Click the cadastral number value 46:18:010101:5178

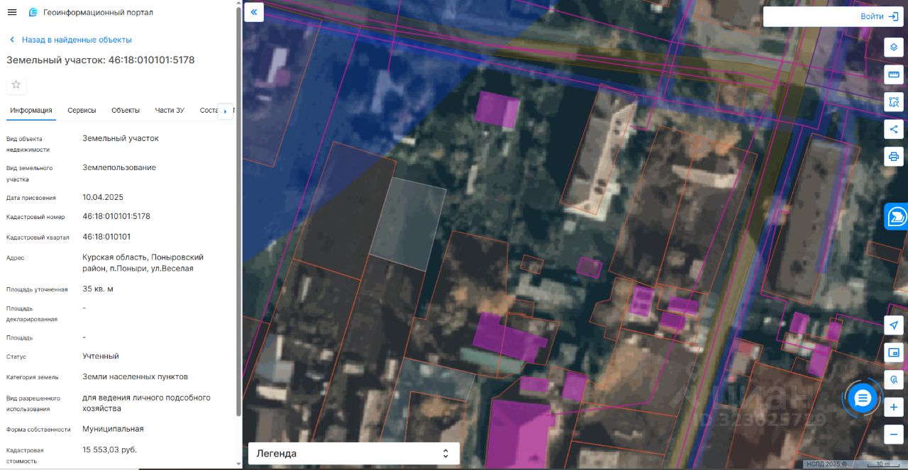pyautogui.click(x=116, y=216)
